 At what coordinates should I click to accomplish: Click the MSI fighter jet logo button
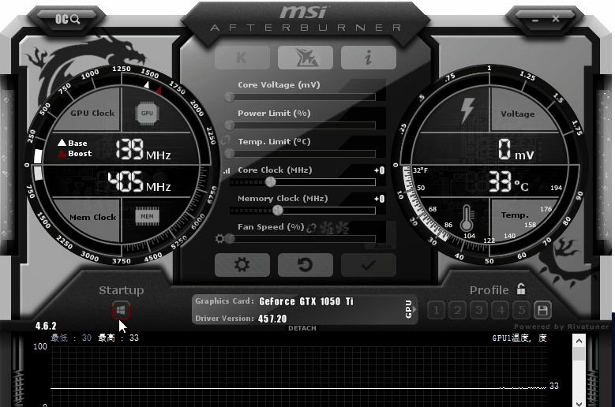[x=306, y=58]
